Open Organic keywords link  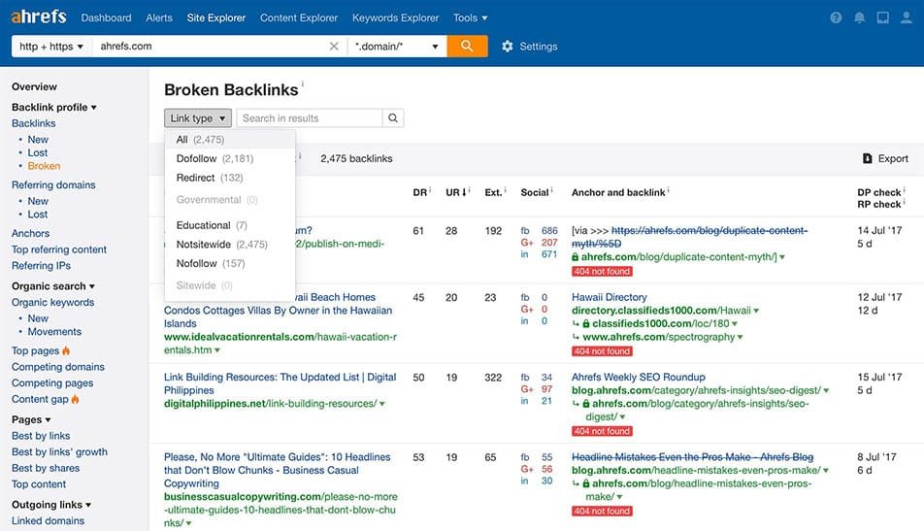pyautogui.click(x=53, y=302)
